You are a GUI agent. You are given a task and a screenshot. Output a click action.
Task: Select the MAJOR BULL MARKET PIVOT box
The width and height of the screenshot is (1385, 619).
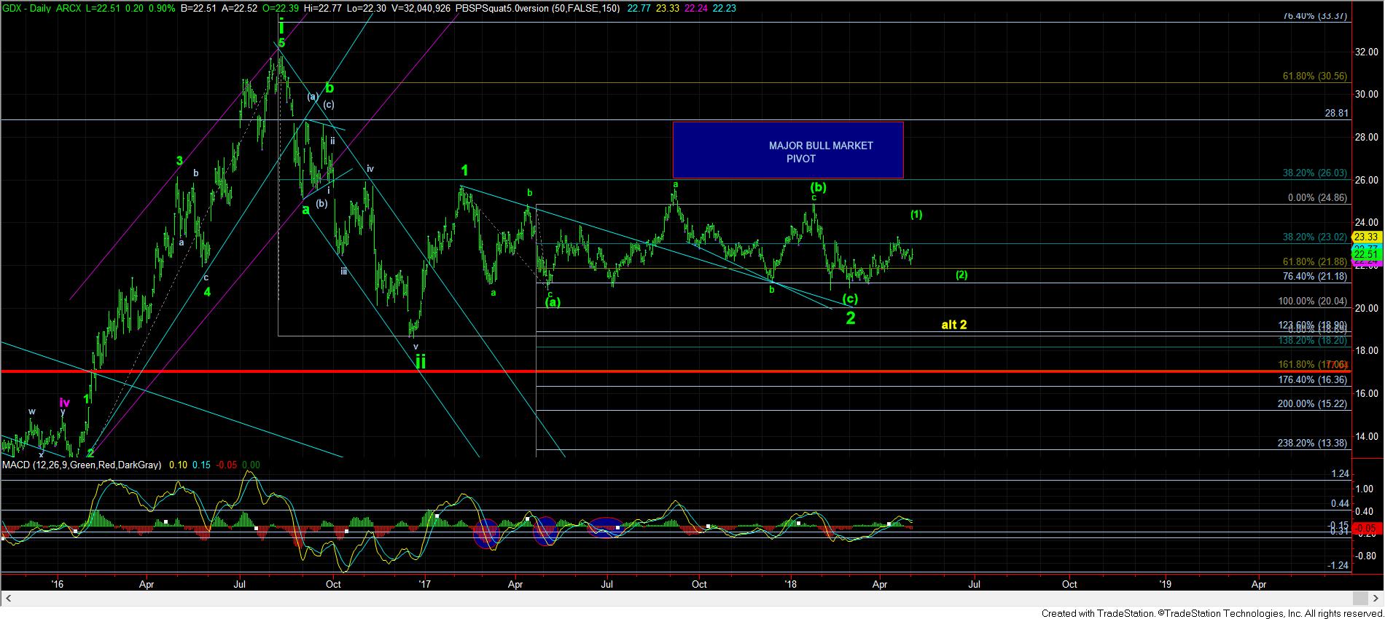pos(788,150)
